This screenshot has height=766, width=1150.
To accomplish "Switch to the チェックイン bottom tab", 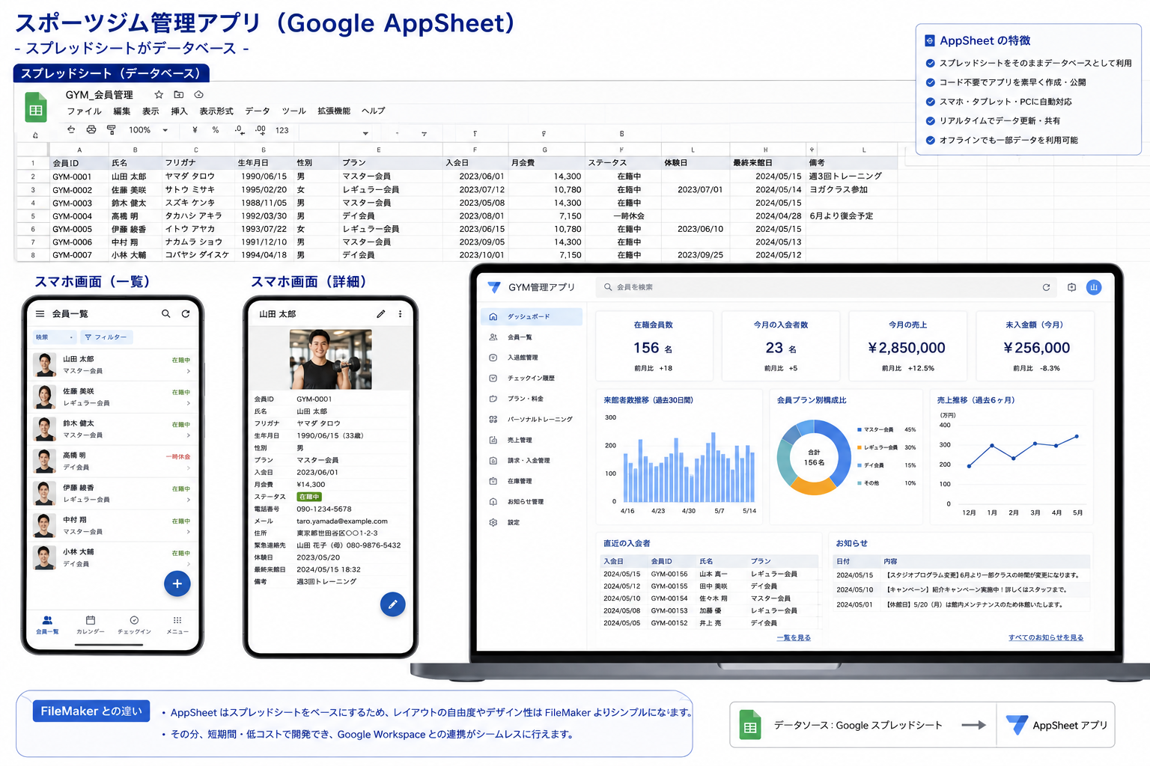I will click(x=134, y=625).
